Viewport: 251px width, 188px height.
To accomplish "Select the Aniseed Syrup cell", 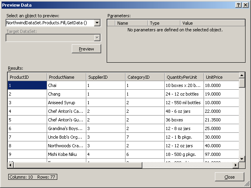I will tap(66, 103).
